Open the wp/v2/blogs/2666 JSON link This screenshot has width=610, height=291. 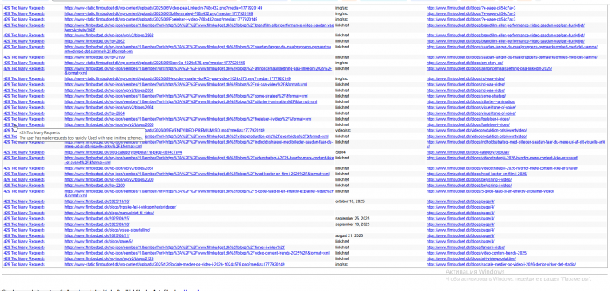pos(109,124)
